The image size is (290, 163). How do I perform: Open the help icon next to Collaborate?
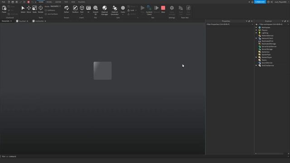[x=268, y=2]
